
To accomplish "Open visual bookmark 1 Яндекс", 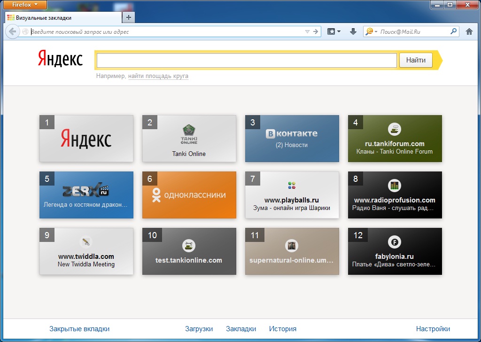I will (x=86, y=139).
